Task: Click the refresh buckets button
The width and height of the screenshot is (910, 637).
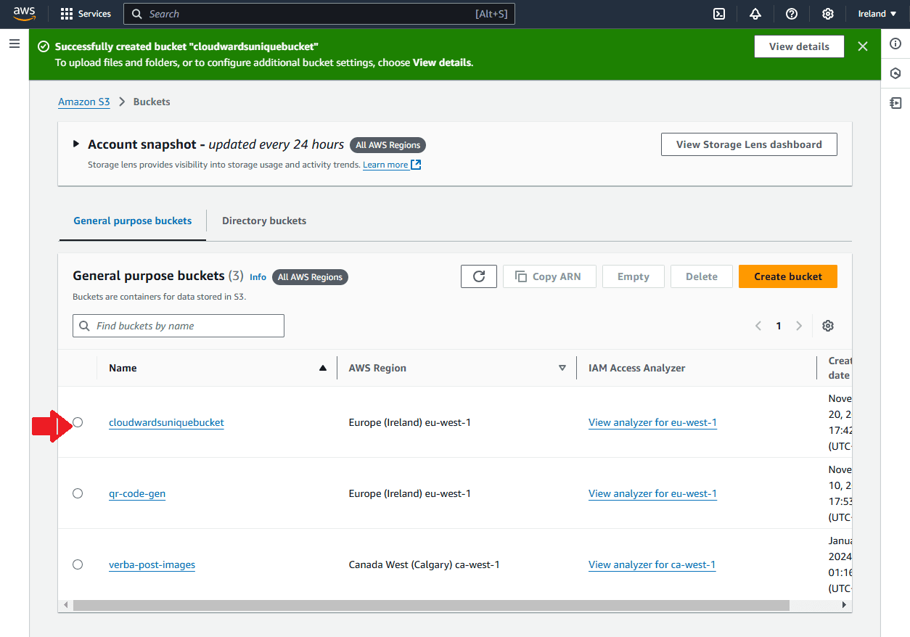Action: click(479, 276)
